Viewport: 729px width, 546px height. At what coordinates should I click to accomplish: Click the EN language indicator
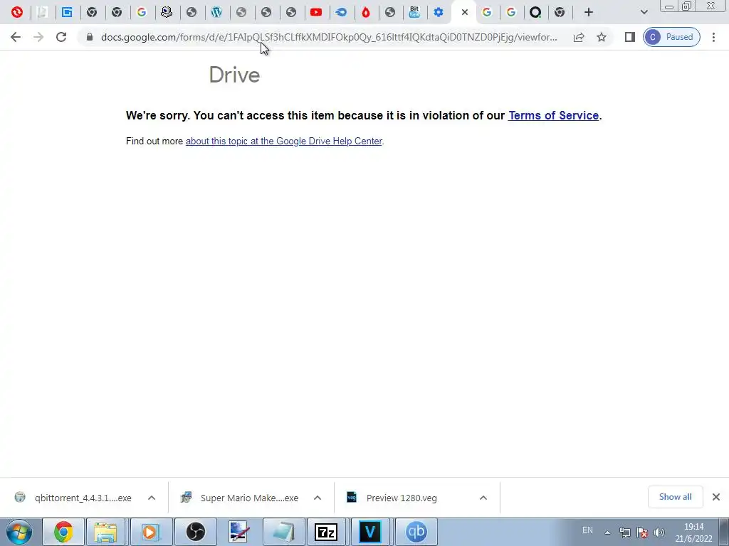point(587,530)
